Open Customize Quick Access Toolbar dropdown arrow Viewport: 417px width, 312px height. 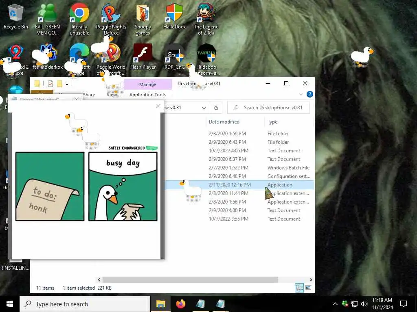click(x=67, y=84)
